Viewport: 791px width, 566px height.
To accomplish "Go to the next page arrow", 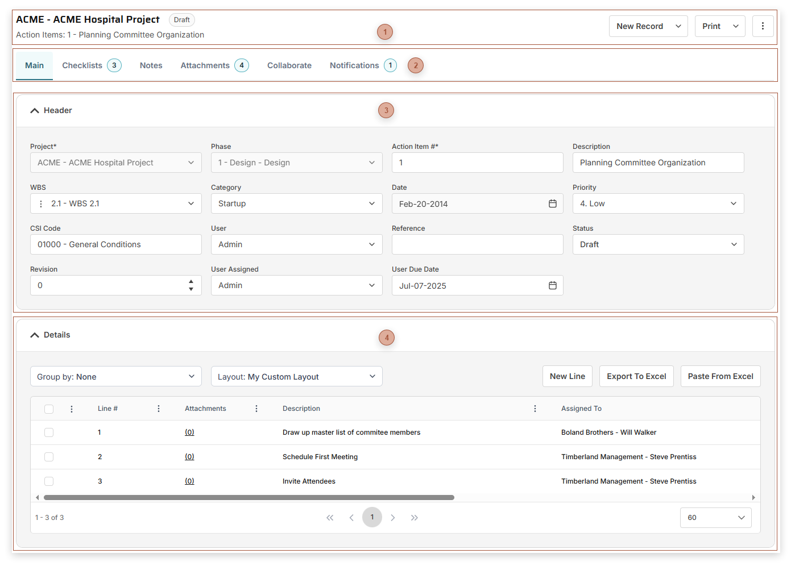I will [393, 518].
